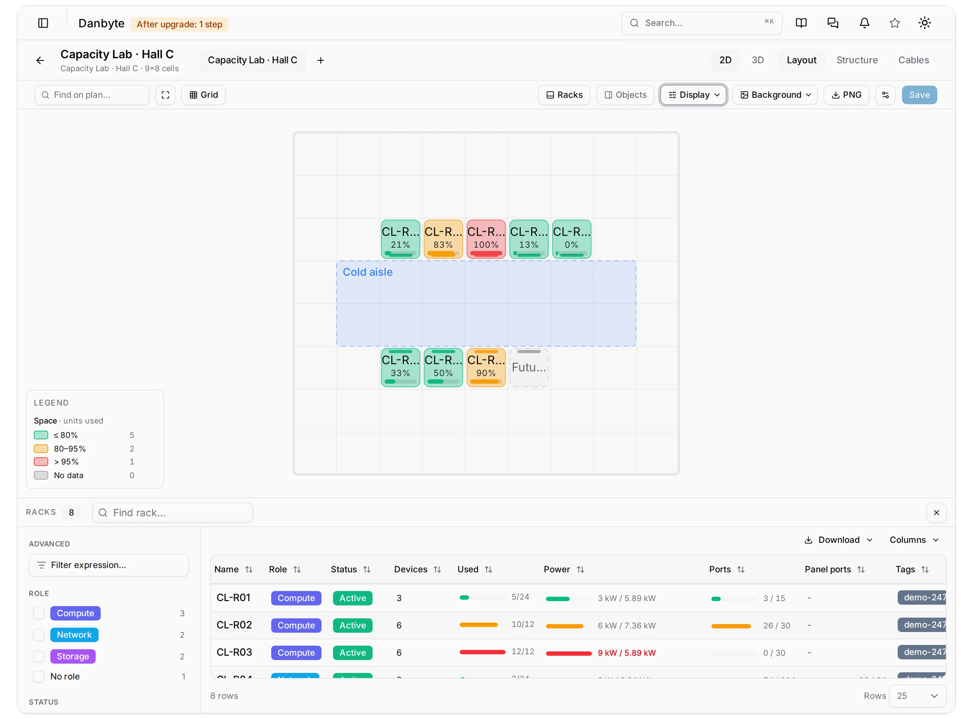This screenshot has height=719, width=961.
Task: Expand the Columns menu
Action: 914,539
